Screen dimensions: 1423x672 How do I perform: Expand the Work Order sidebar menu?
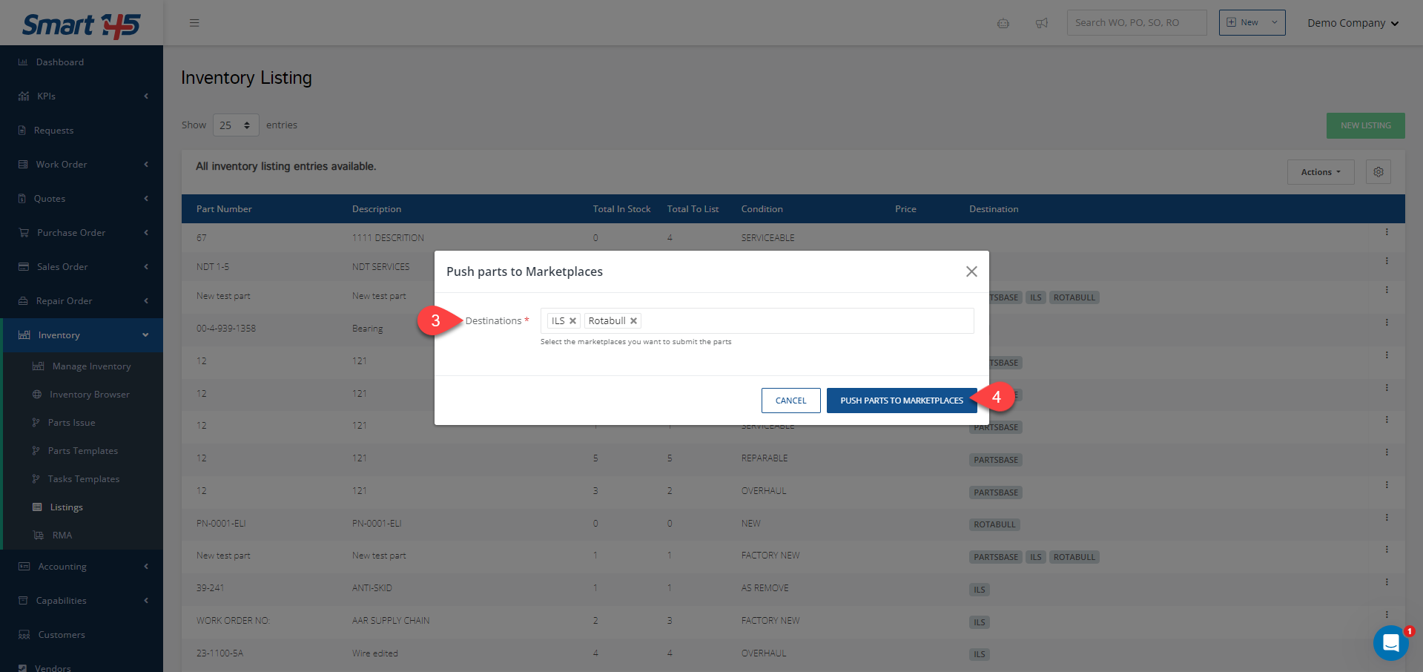point(82,165)
